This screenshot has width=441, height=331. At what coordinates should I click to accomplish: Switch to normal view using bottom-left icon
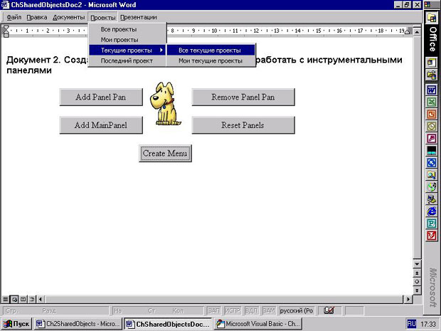(6, 299)
